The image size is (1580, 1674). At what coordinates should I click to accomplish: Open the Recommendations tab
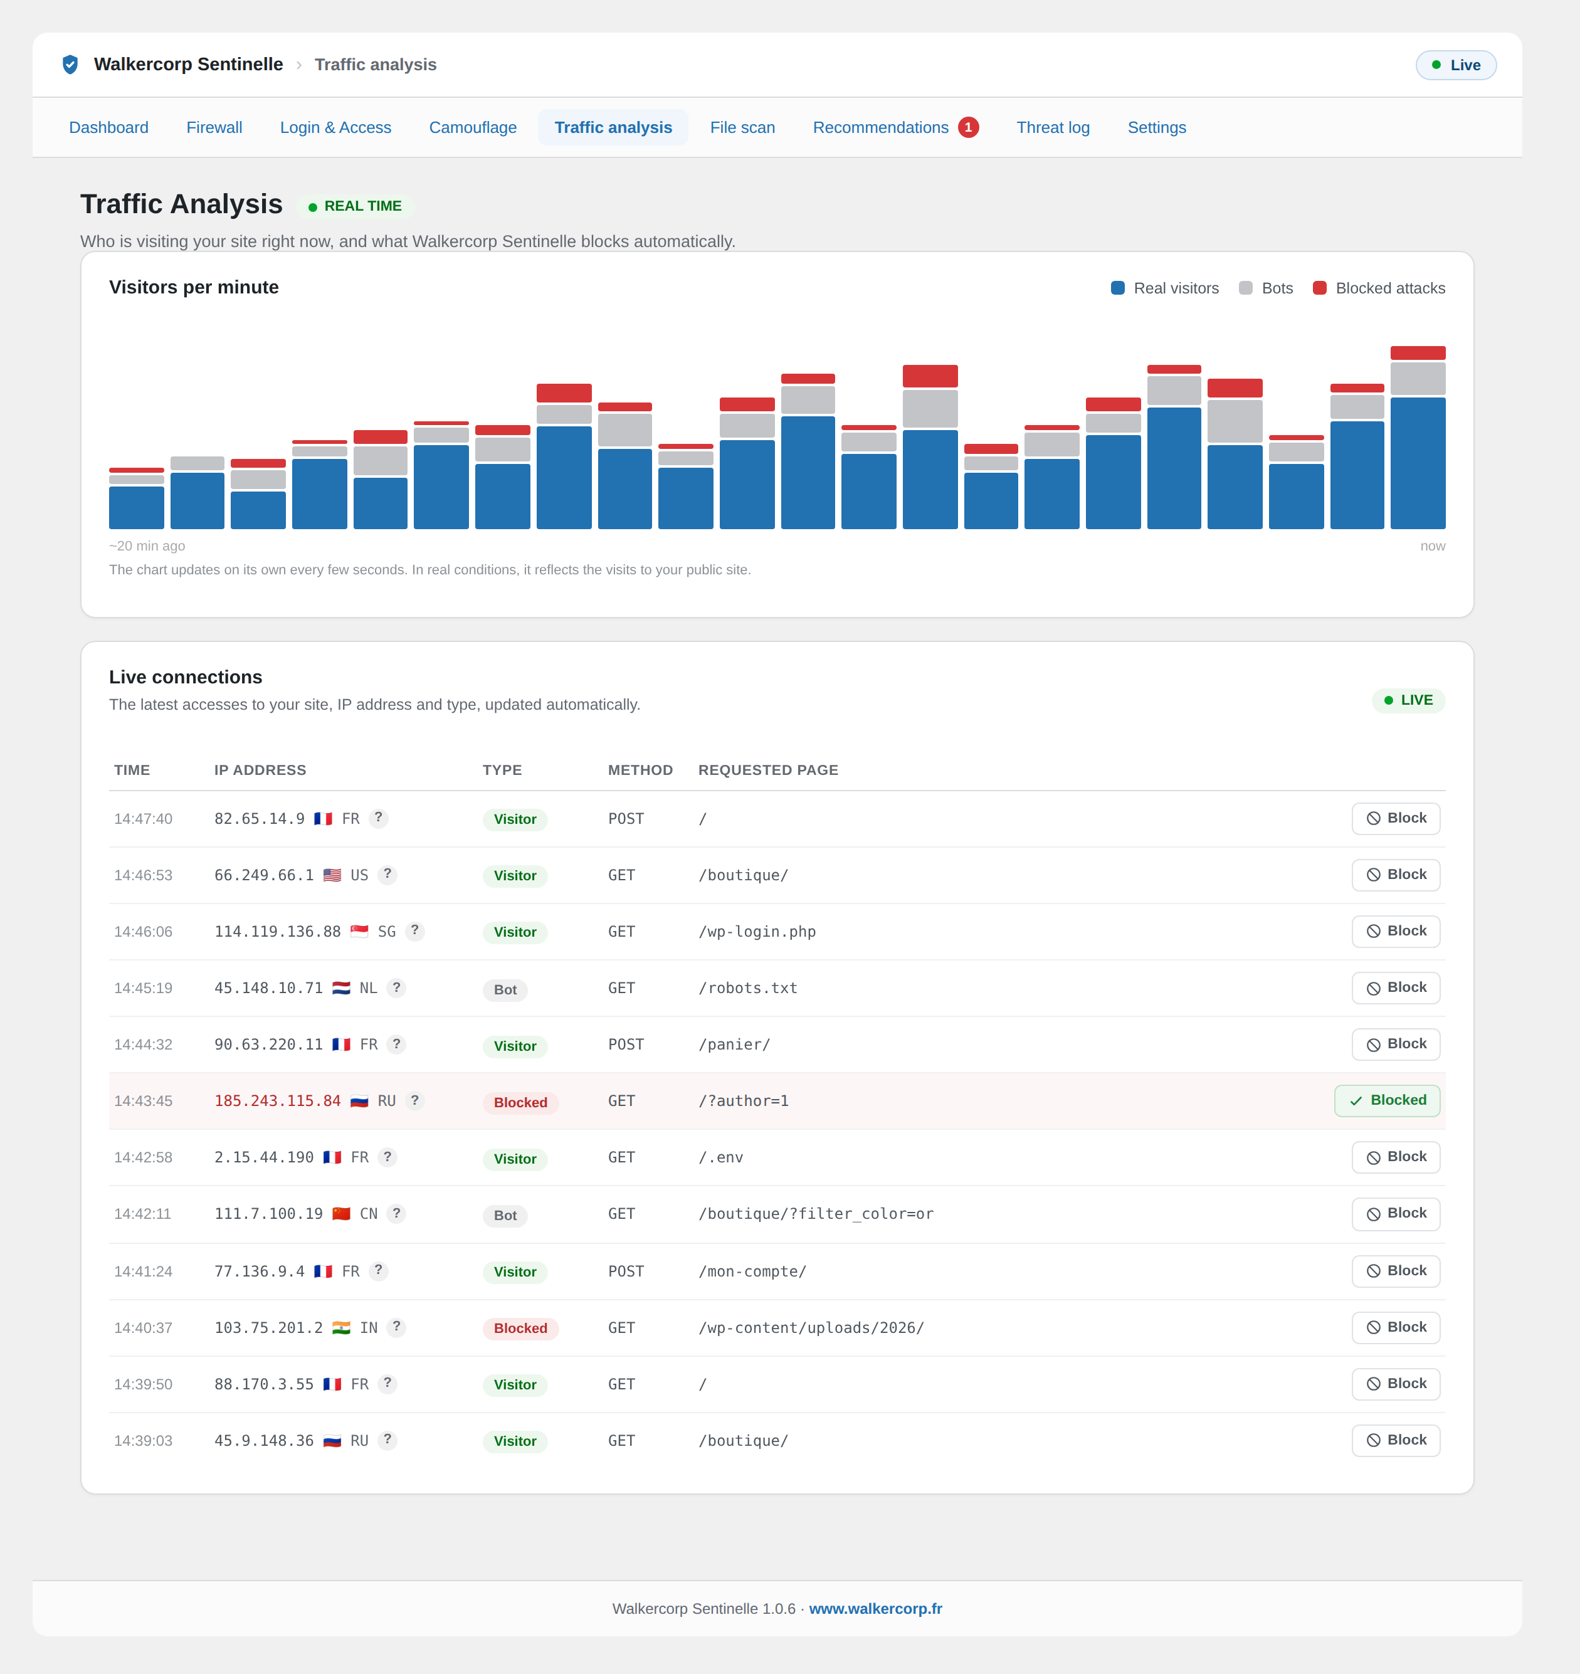(x=896, y=127)
